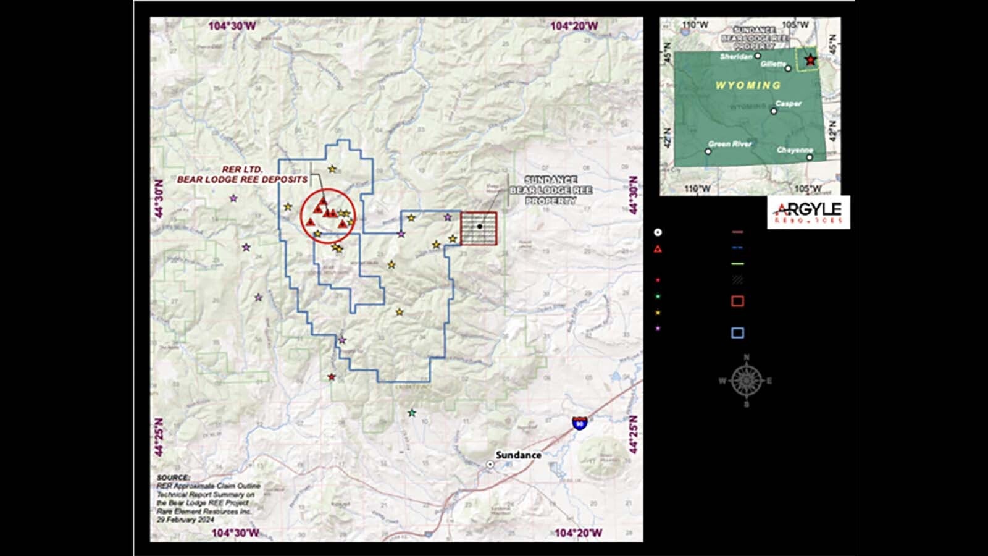
Task: Click the green star legend symbol
Action: coord(658,297)
